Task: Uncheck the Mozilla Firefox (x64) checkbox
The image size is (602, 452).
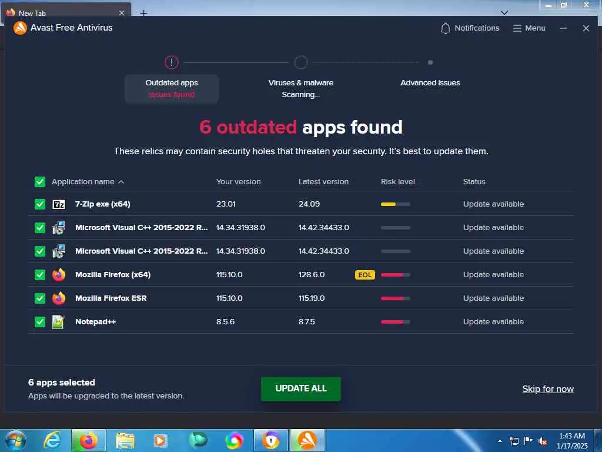Action: pyautogui.click(x=40, y=275)
